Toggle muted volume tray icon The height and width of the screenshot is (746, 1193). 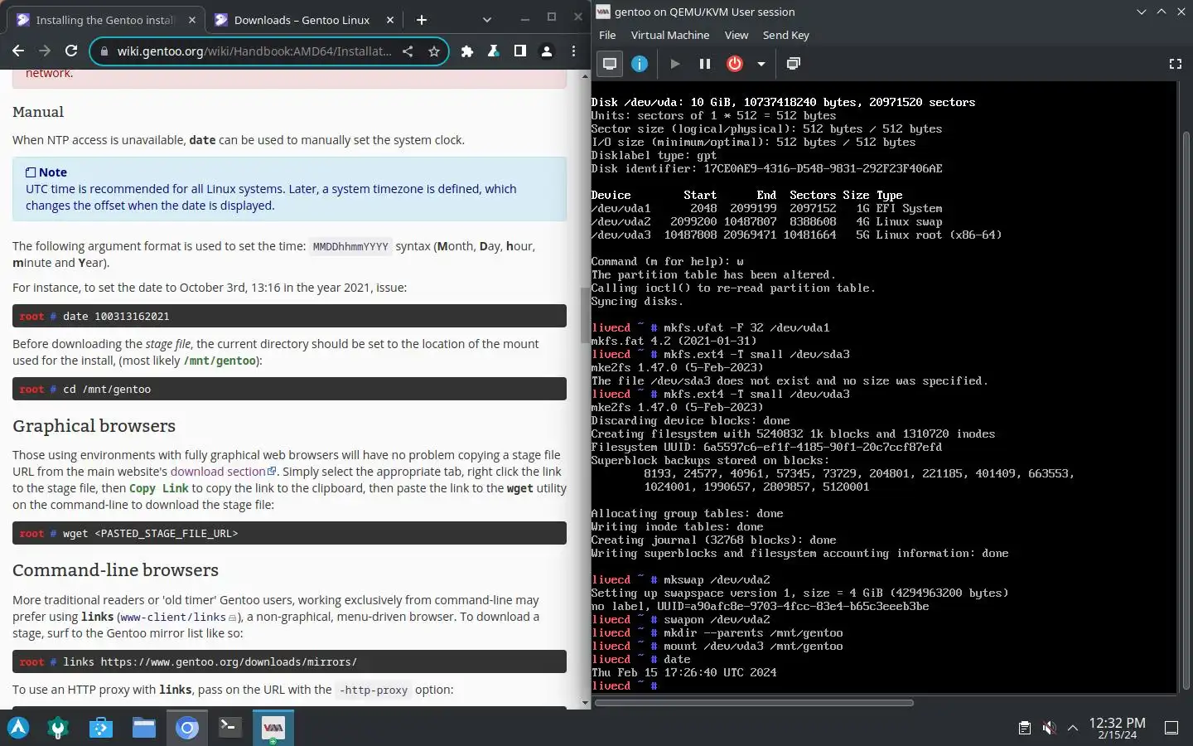[x=1049, y=728]
